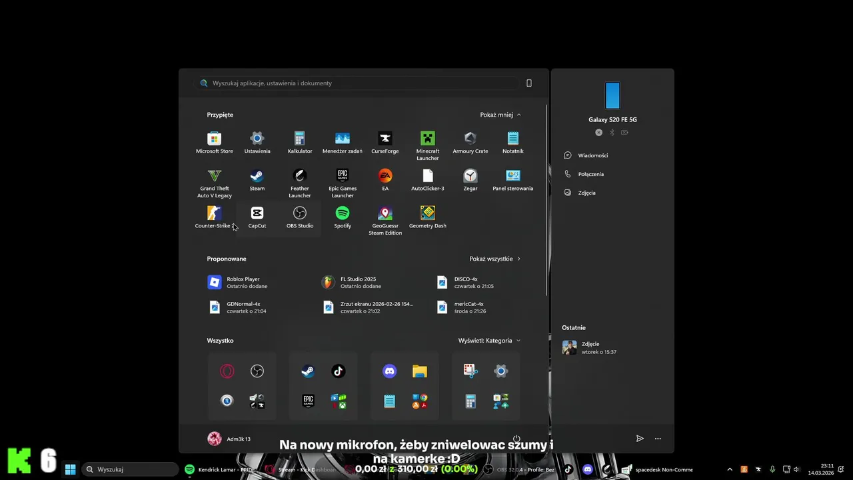Launch Grand Theft Auto V Legacy
The image size is (853, 480).
point(215,183)
